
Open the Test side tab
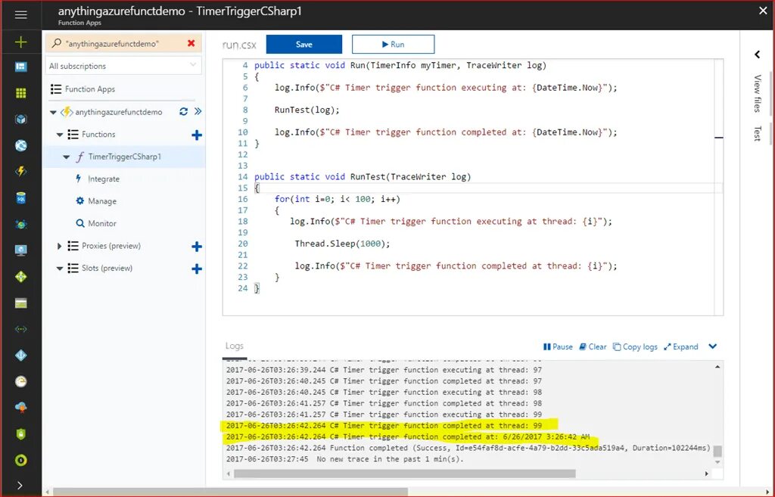point(757,133)
